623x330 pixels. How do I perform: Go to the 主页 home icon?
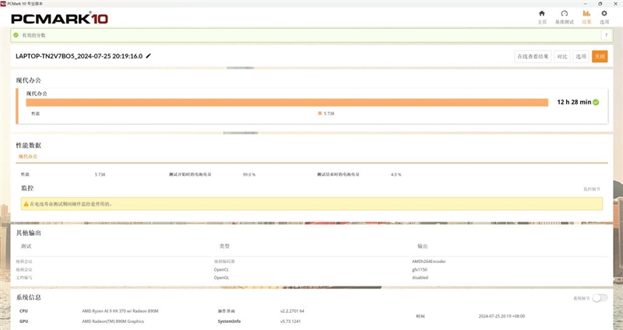tap(541, 13)
